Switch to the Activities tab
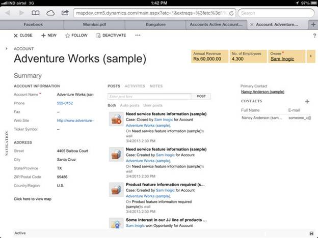This screenshot has width=318, height=238. coord(135,86)
